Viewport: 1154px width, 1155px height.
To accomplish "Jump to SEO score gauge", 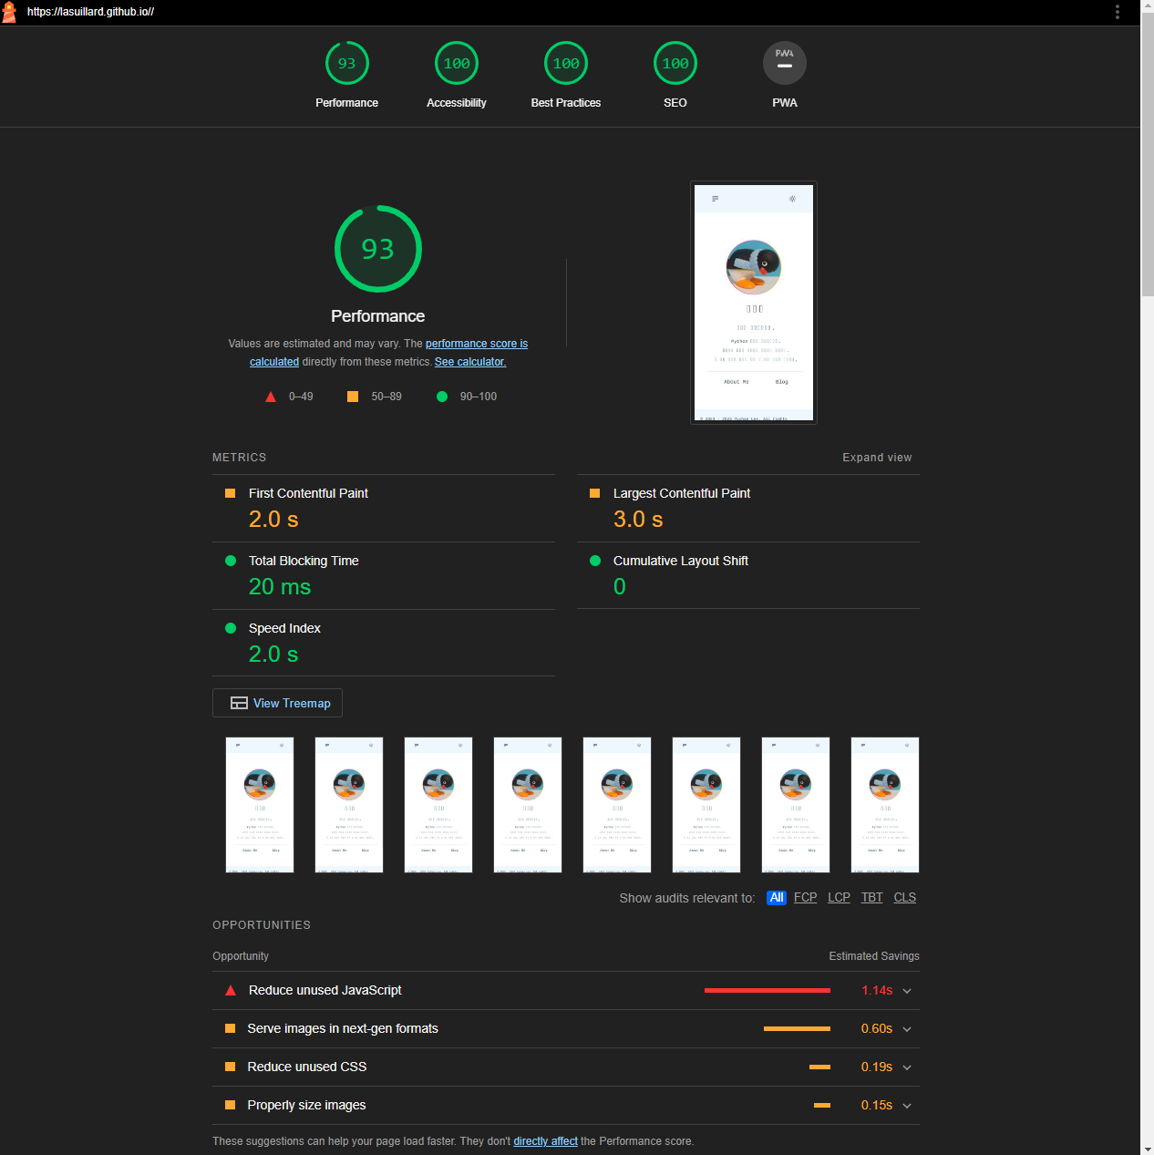I will 675,64.
